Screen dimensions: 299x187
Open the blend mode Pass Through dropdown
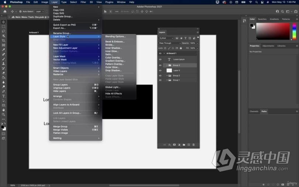click(170, 43)
